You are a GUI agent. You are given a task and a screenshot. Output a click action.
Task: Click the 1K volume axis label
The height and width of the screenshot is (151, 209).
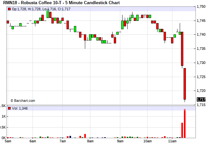[x=4, y=117]
